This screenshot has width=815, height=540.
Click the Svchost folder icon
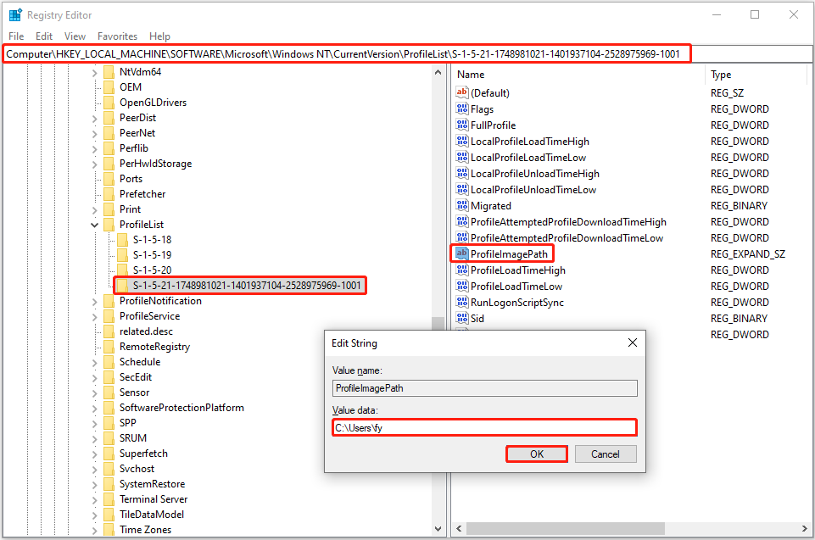[109, 469]
